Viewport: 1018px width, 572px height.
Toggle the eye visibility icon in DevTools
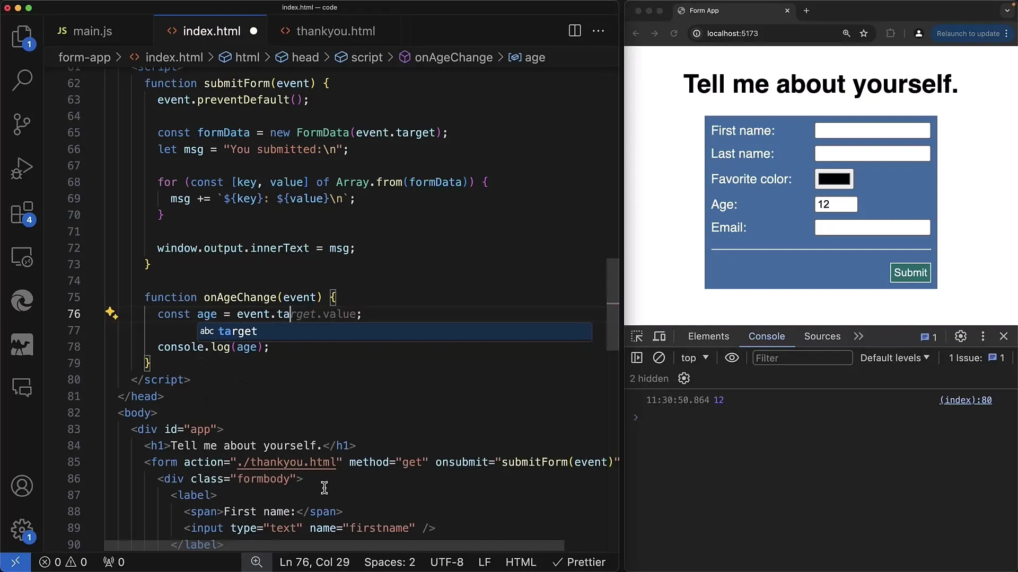732,358
